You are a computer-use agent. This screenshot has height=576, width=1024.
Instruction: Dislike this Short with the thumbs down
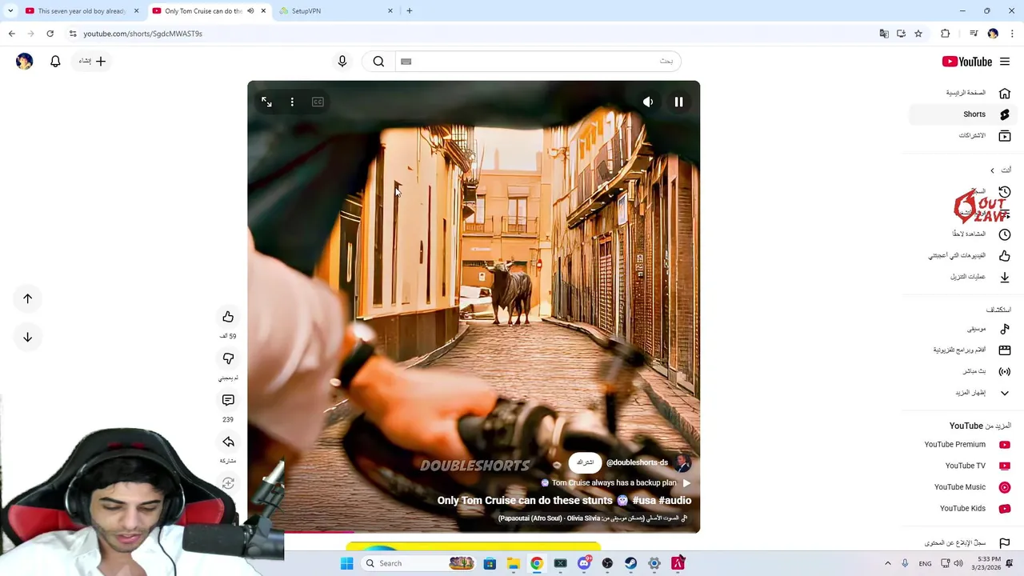(228, 358)
